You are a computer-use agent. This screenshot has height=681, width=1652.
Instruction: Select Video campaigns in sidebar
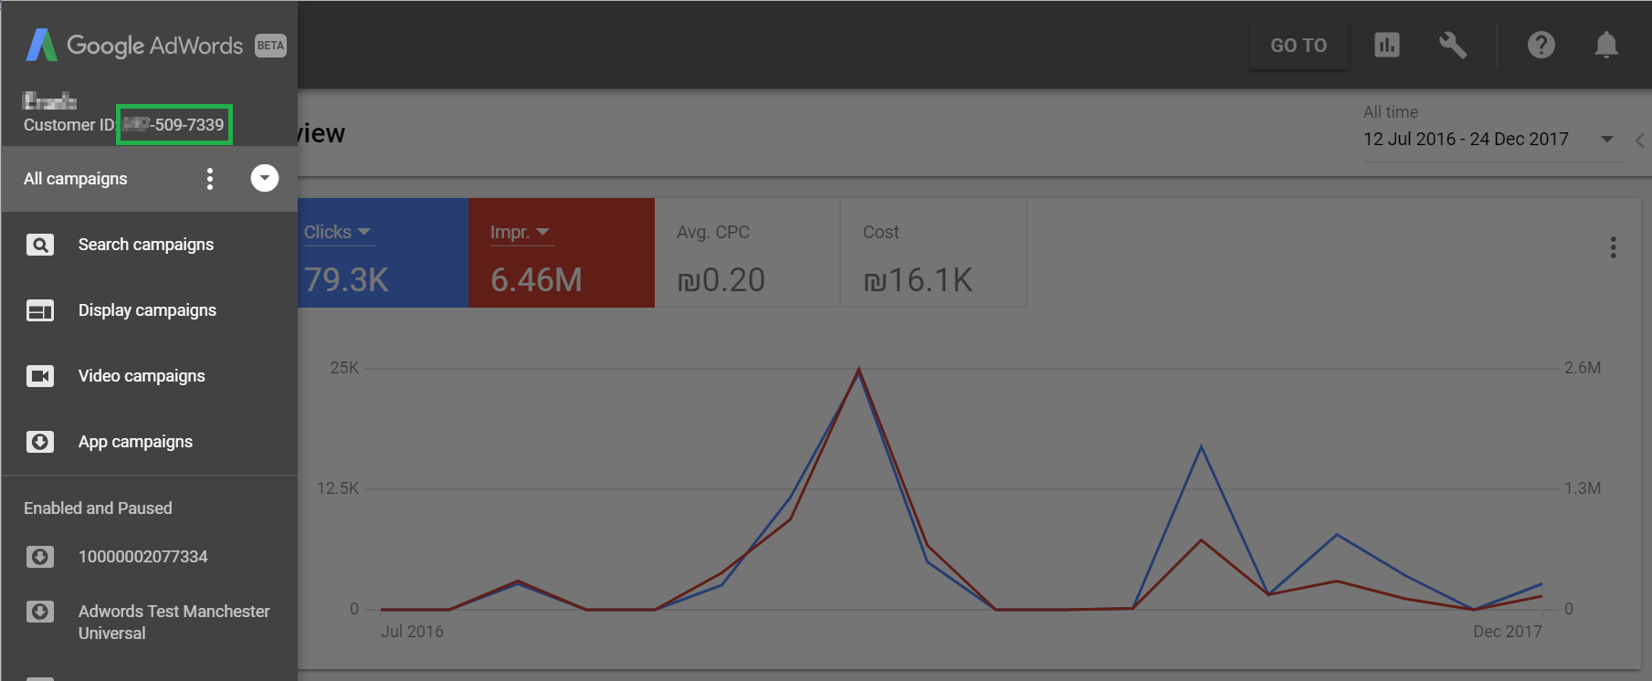(142, 376)
